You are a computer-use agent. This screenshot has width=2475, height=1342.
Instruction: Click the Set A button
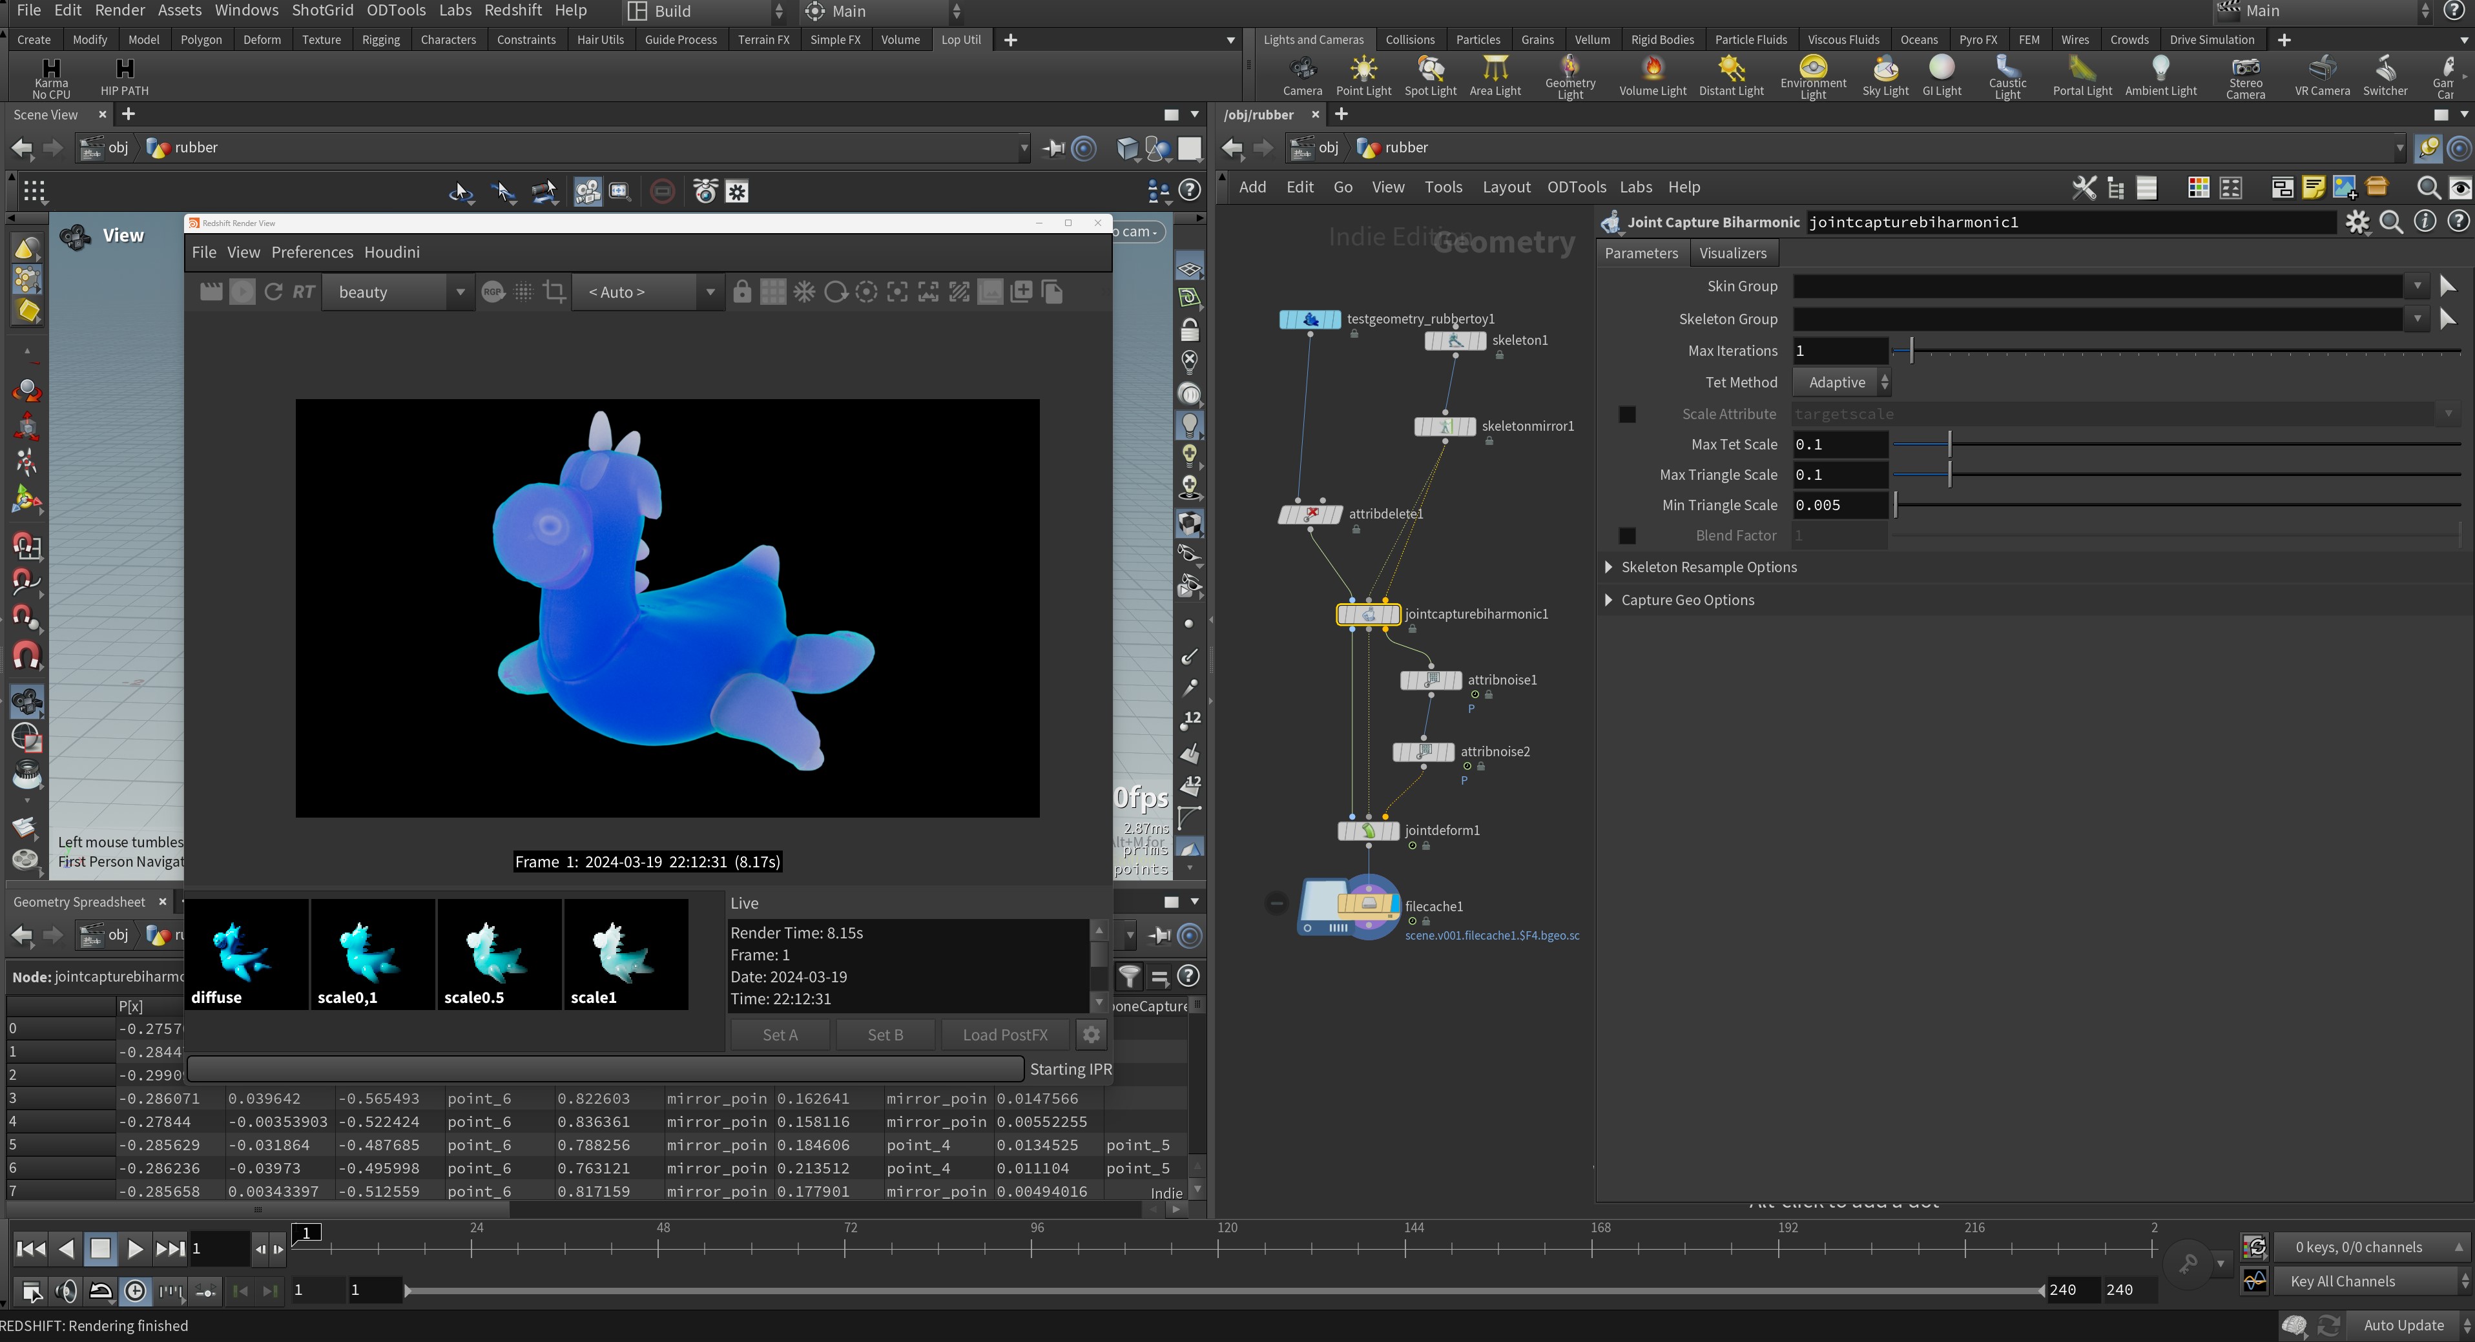tap(780, 1035)
